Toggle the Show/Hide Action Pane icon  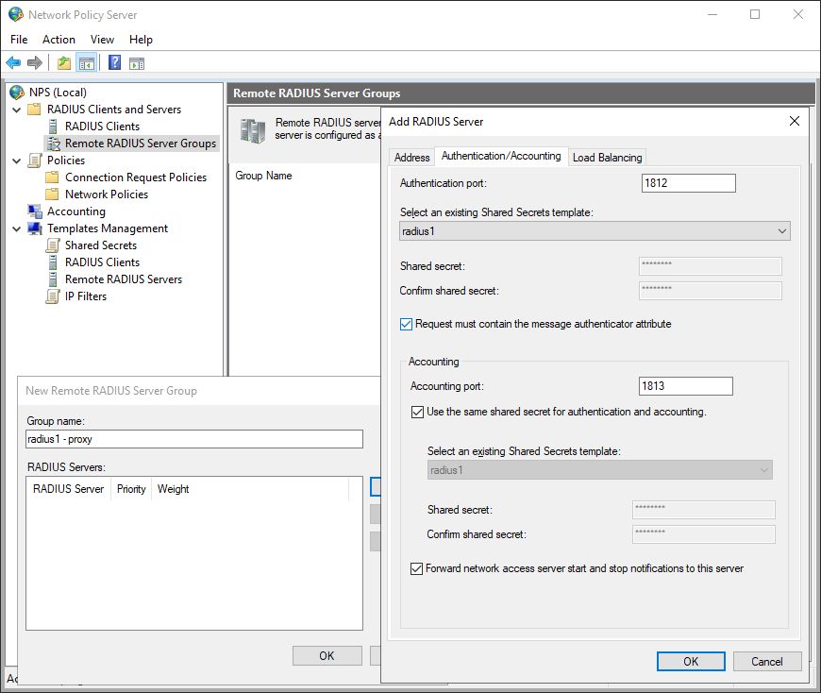137,63
